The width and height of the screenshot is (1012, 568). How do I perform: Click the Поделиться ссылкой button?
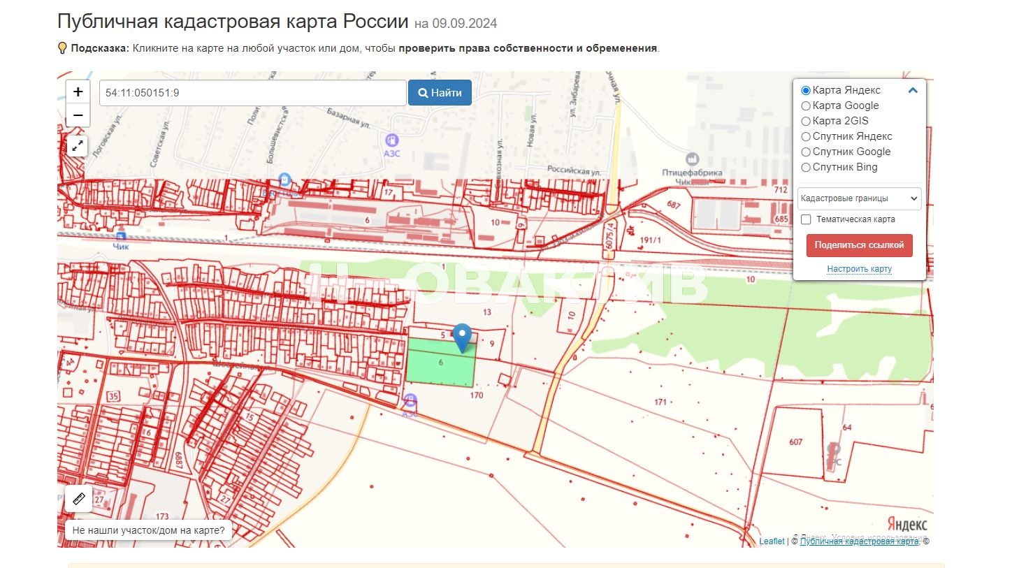point(859,245)
